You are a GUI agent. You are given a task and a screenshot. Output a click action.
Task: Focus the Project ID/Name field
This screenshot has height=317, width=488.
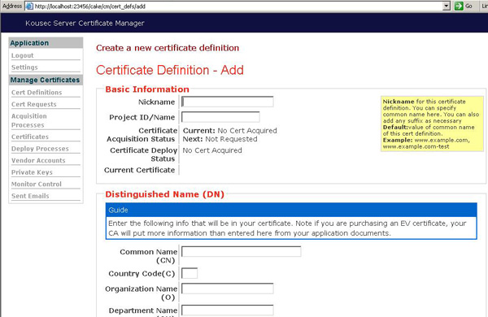click(220, 117)
